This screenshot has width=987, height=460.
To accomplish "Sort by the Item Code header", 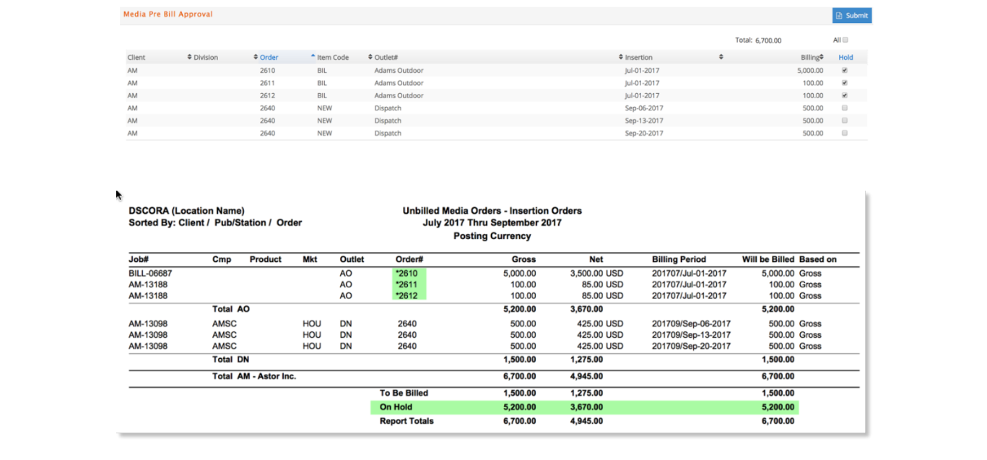I will tap(333, 58).
